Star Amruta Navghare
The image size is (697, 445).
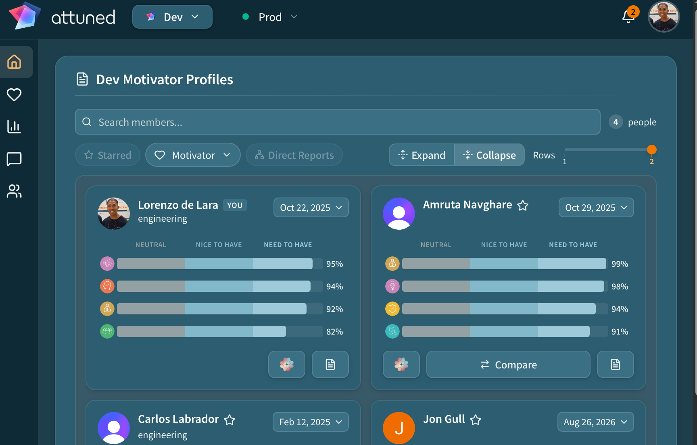click(x=523, y=206)
